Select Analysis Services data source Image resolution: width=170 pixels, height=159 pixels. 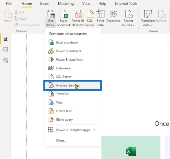click(x=72, y=85)
